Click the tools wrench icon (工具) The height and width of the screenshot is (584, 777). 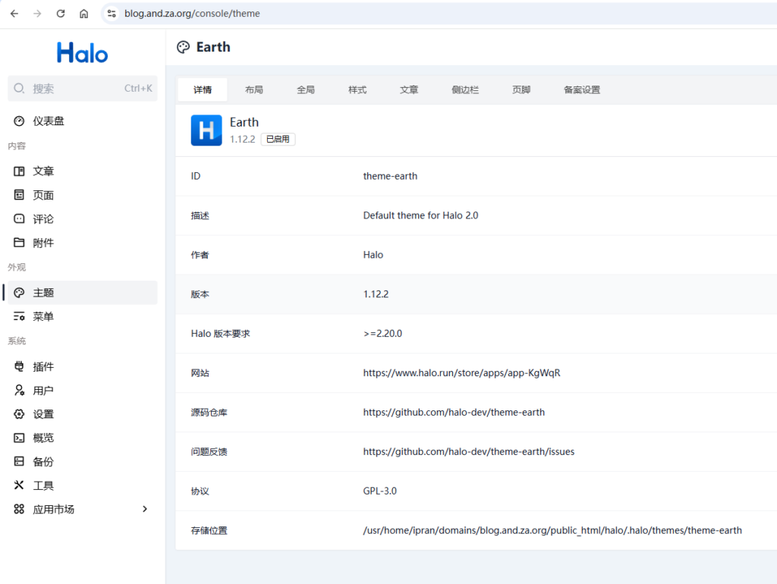(19, 486)
